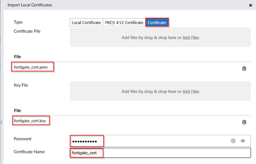Click the Import Local Certificates title bar
This screenshot has width=256, height=164.
coord(118,5)
